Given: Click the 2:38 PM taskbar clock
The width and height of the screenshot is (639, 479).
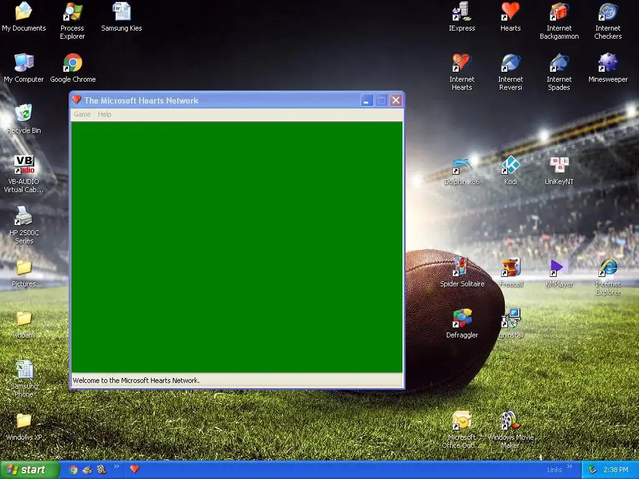Looking at the screenshot, I should pos(616,470).
